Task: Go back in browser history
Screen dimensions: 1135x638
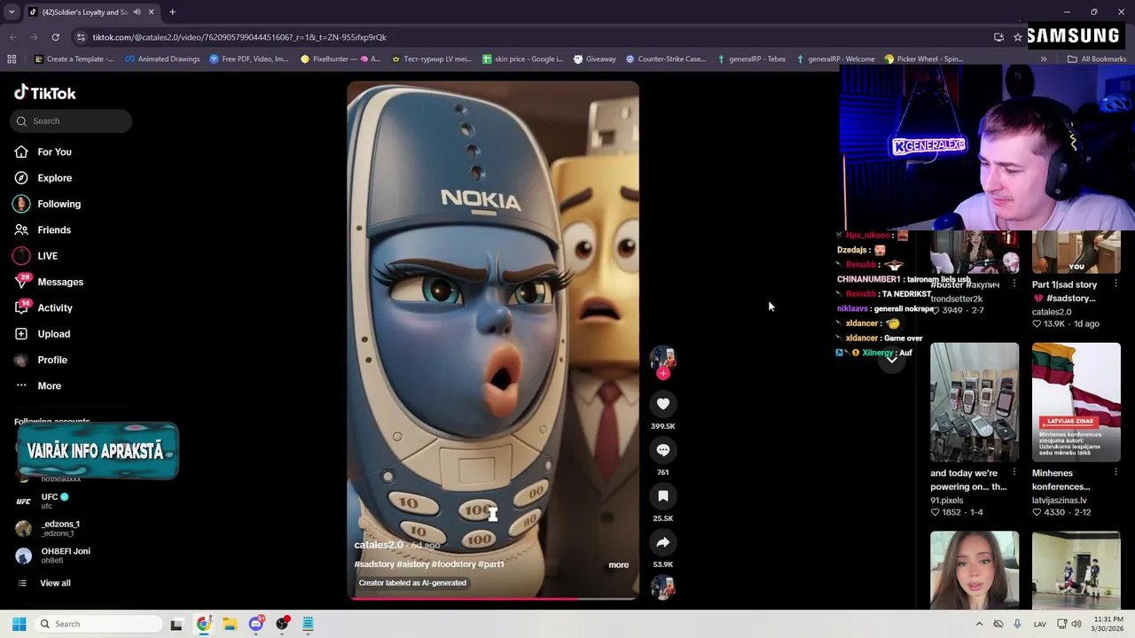Action: click(x=12, y=37)
